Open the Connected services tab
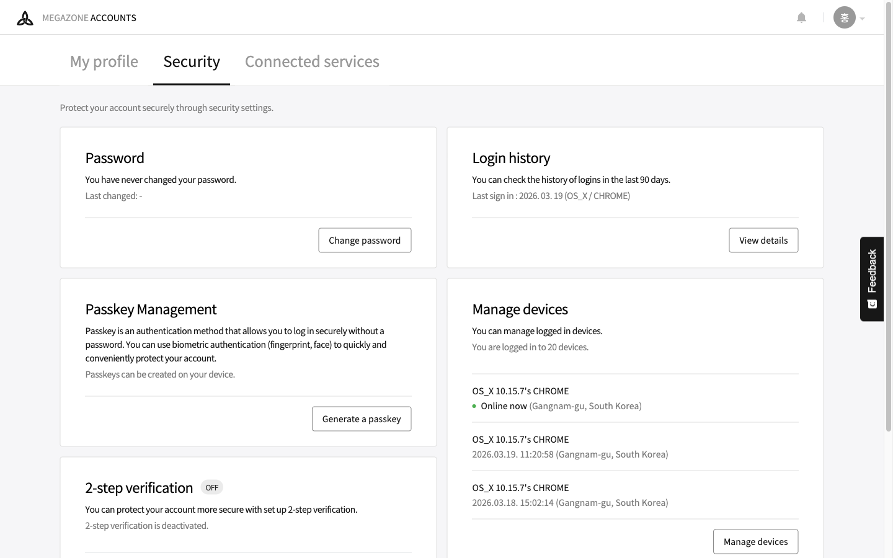Image resolution: width=893 pixels, height=558 pixels. 312,61
